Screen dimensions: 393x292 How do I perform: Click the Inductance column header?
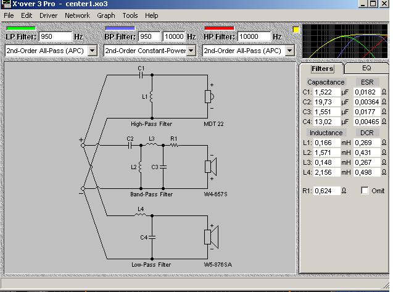point(326,133)
